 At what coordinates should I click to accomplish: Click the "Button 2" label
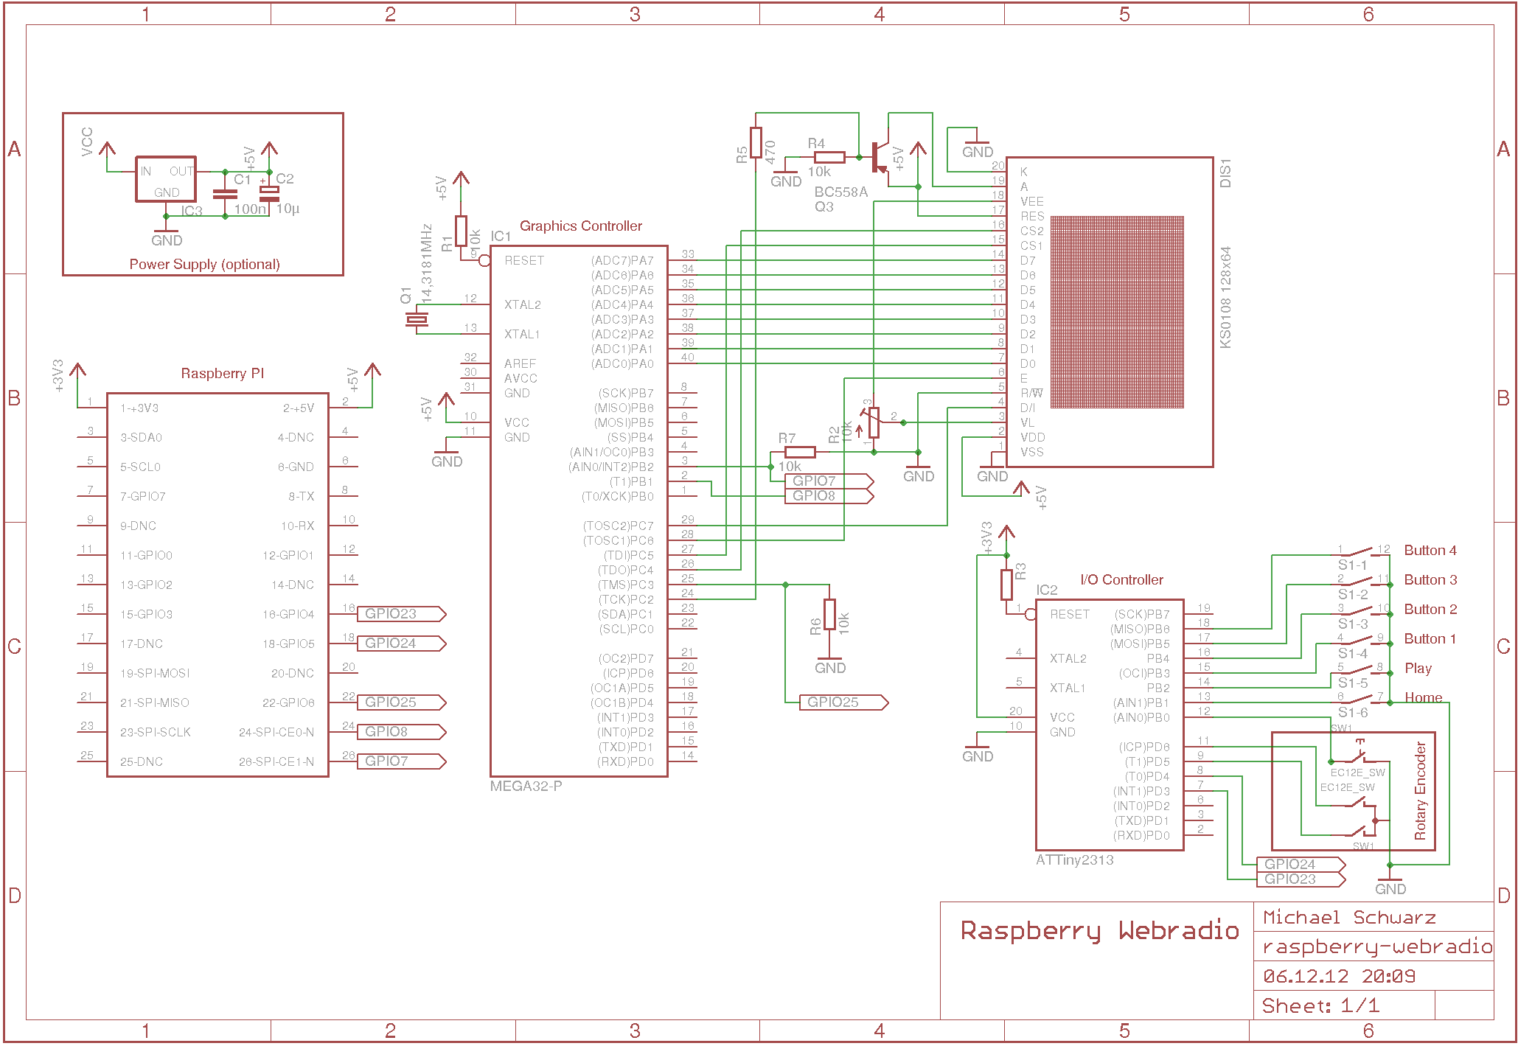click(1430, 610)
